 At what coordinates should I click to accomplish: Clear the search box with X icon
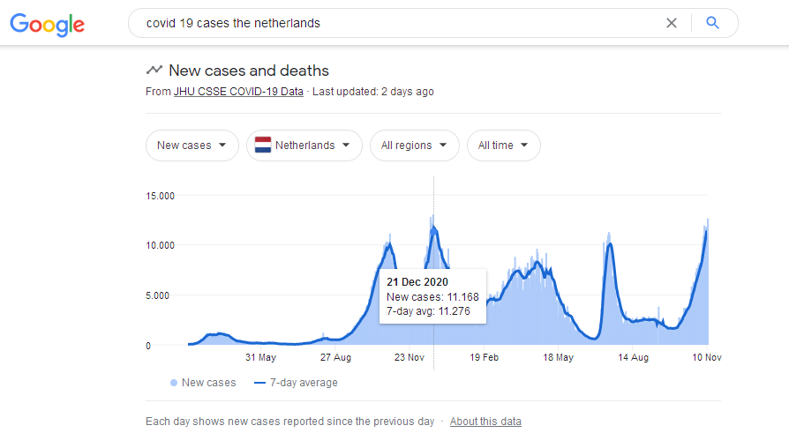[672, 23]
